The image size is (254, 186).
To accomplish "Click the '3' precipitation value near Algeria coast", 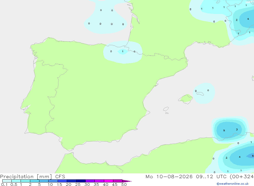I will [x=237, y=129].
